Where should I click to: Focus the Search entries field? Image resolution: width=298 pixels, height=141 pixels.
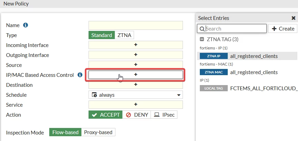232,28
